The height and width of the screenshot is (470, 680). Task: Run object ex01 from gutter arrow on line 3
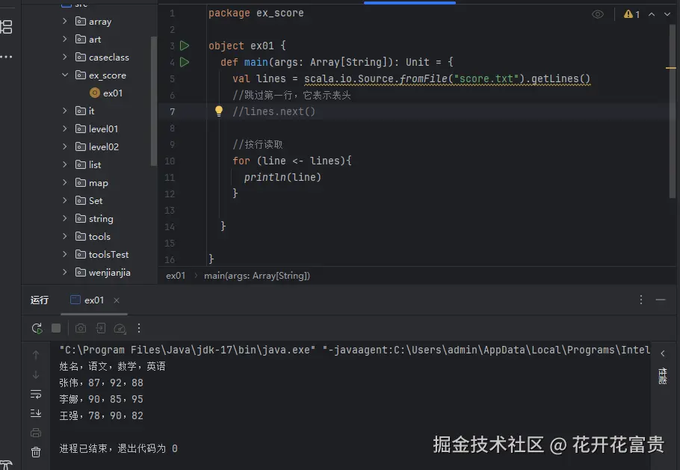pos(185,46)
